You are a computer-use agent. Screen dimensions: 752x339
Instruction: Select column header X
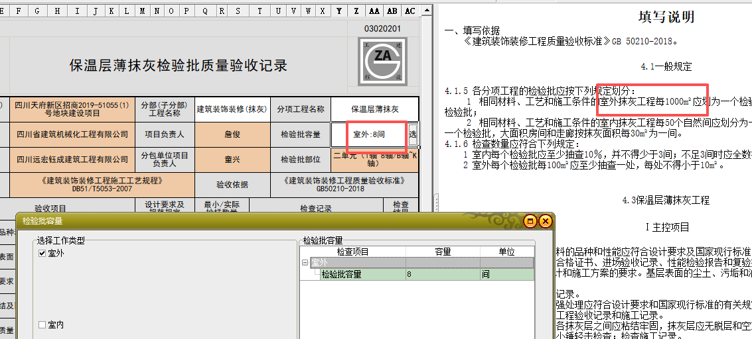(x=323, y=11)
